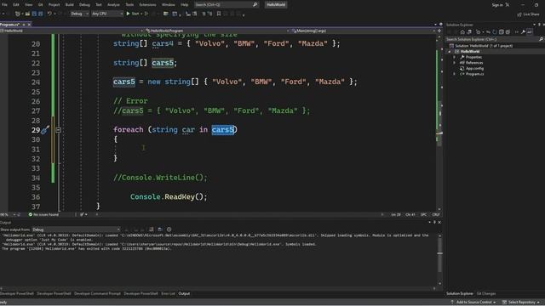Click Start to run the program

(x=133, y=14)
